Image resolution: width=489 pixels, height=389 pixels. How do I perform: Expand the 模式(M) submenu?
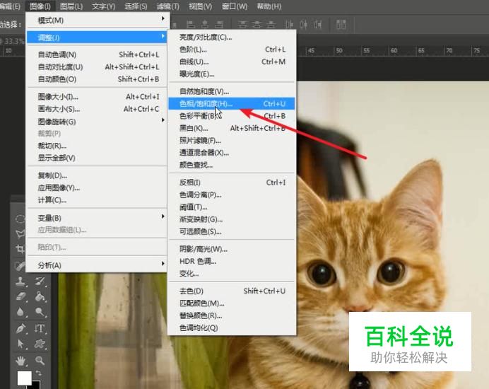[x=98, y=21]
